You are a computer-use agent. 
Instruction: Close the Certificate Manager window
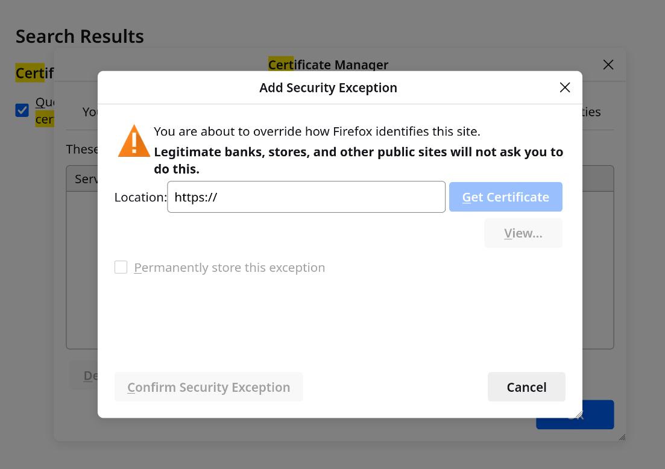coord(608,65)
